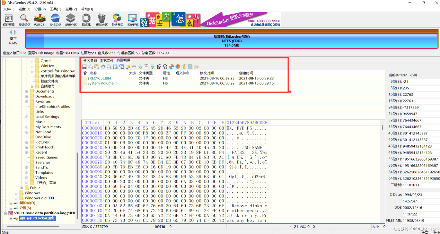Open the 分区(P) menu
Screen dimensions: 440x234
[x=40, y=9]
